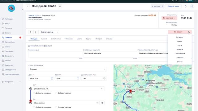The width and height of the screenshot is (198, 111).
Task: Open the Аналитика sidebar section
Action: click(8, 65)
